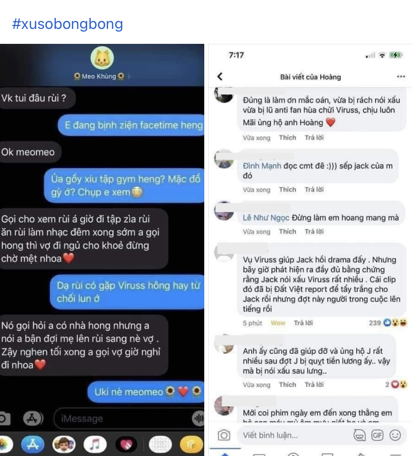Tap the App Store icon in iMessage drawer
412x456 pixels.
[x=32, y=445]
